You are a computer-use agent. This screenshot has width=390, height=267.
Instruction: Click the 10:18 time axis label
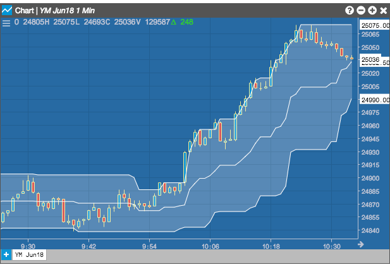271,246
